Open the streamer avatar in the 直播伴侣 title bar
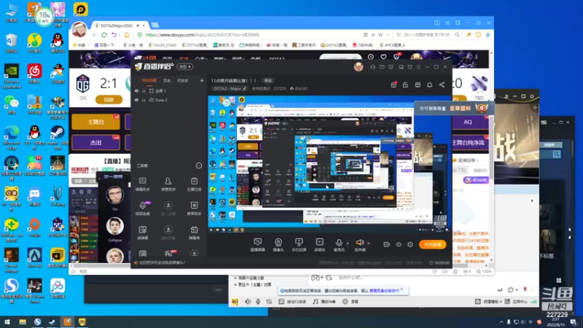 (359, 66)
